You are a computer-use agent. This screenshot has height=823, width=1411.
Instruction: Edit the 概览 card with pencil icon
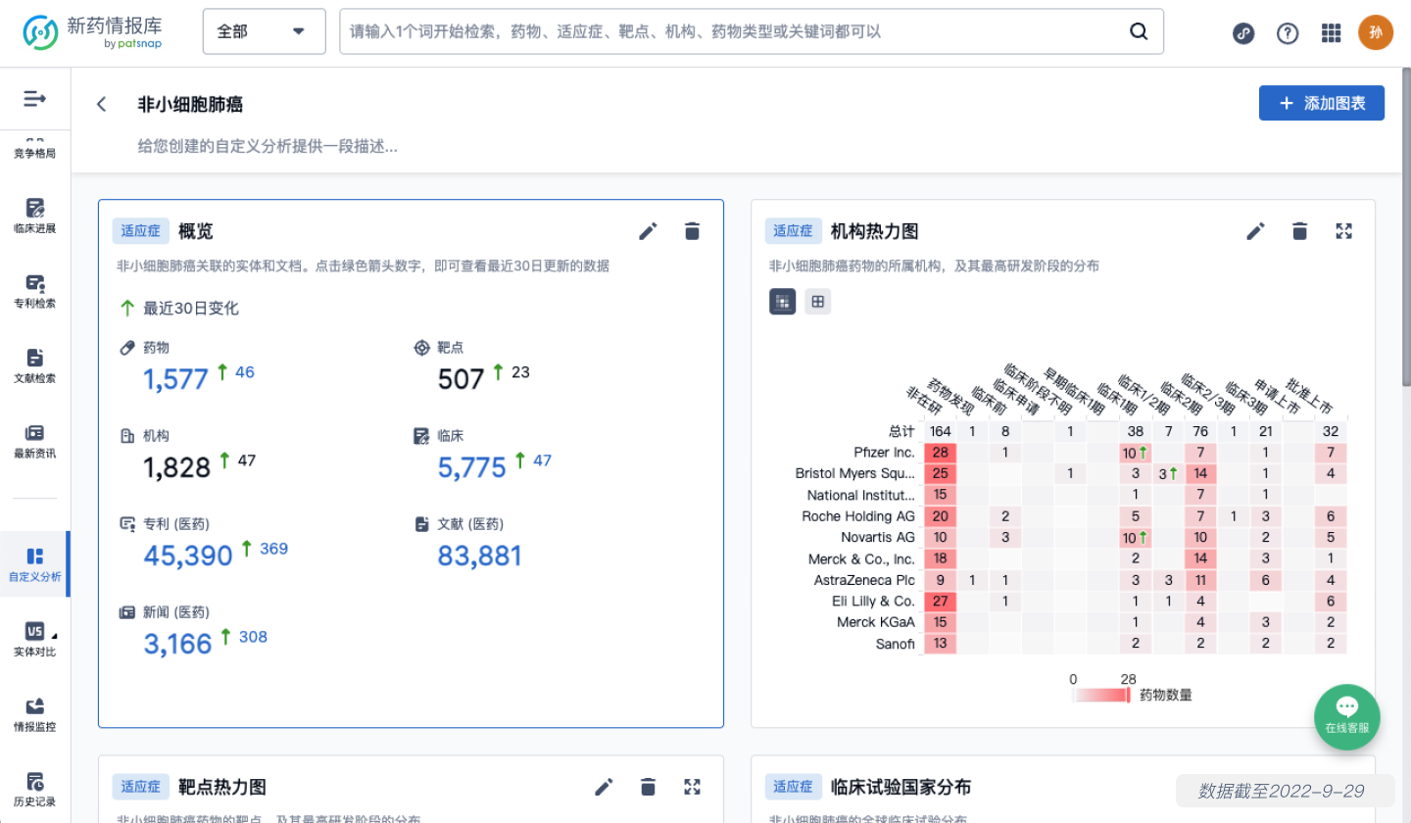tap(648, 231)
